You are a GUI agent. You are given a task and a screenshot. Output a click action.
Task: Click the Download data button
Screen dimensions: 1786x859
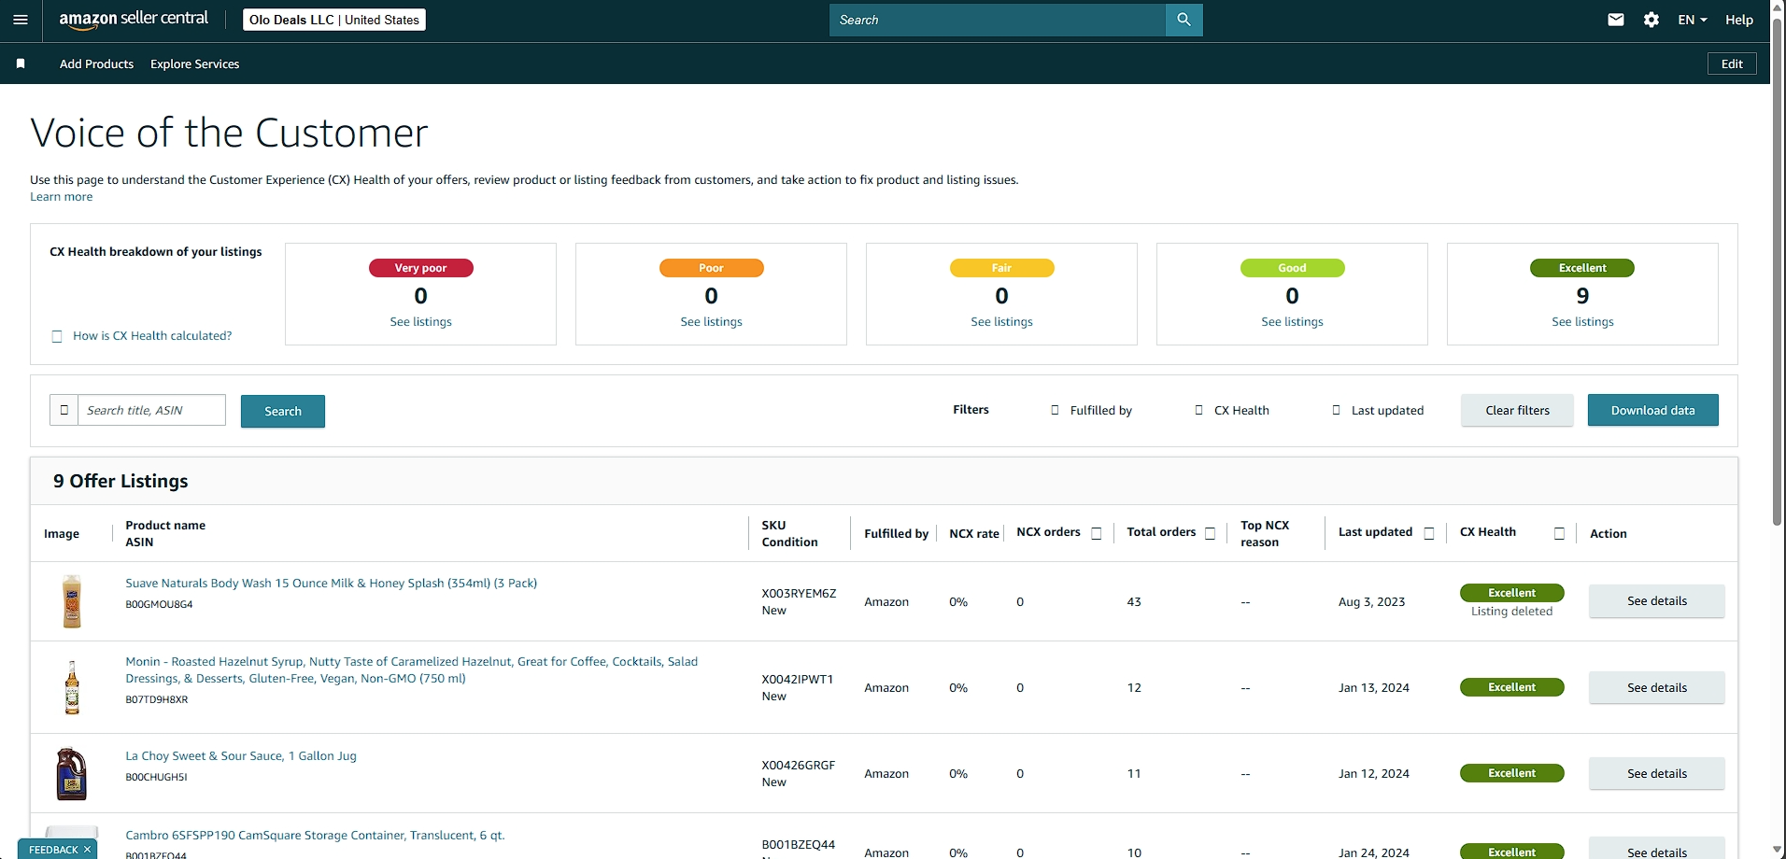tap(1652, 410)
